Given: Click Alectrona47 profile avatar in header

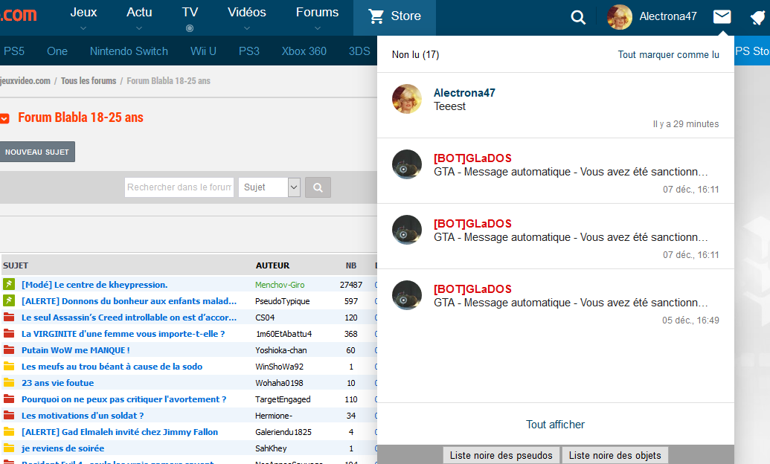Looking at the screenshot, I should point(619,16).
